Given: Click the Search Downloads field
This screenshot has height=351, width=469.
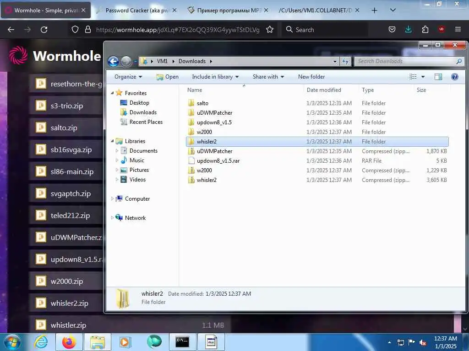Looking at the screenshot, I should (x=409, y=61).
